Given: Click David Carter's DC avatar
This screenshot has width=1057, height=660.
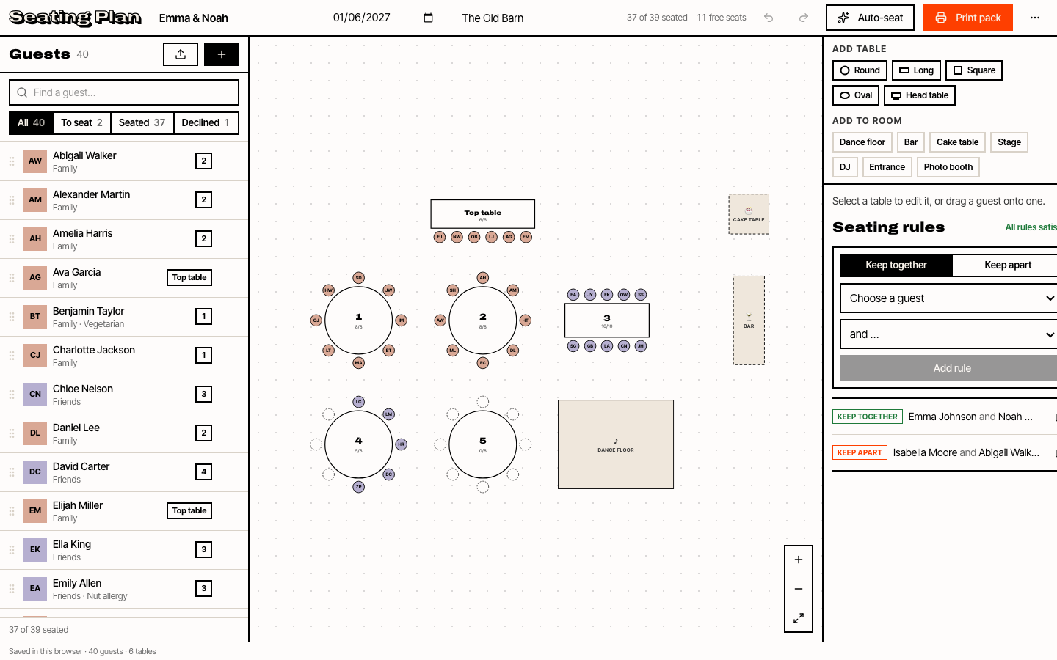Looking at the screenshot, I should pos(35,472).
